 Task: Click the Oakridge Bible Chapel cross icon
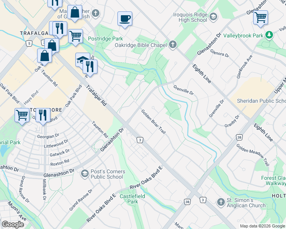[x=173, y=45]
